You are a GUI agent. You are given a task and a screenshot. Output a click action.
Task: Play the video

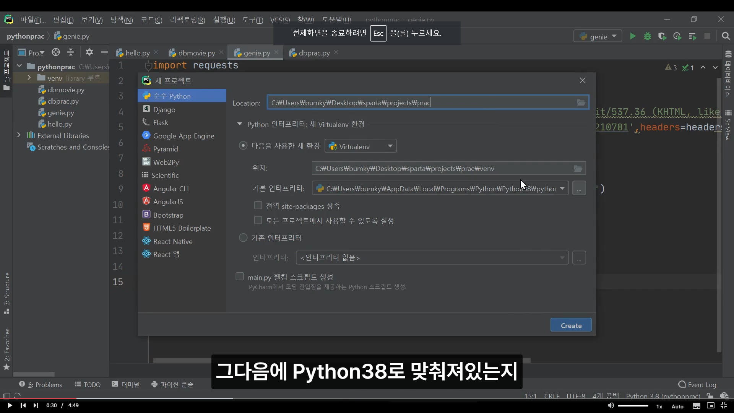tap(10, 406)
